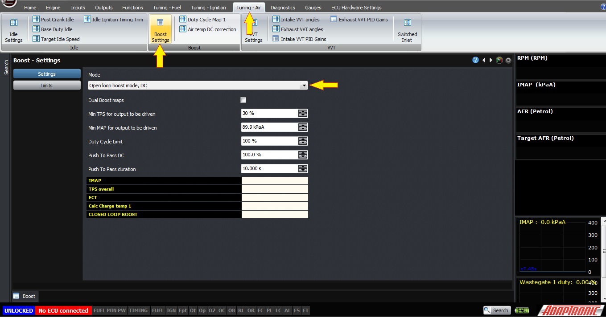The image size is (606, 318).
Task: Click the Push To Pass duration field
Action: coord(270,169)
